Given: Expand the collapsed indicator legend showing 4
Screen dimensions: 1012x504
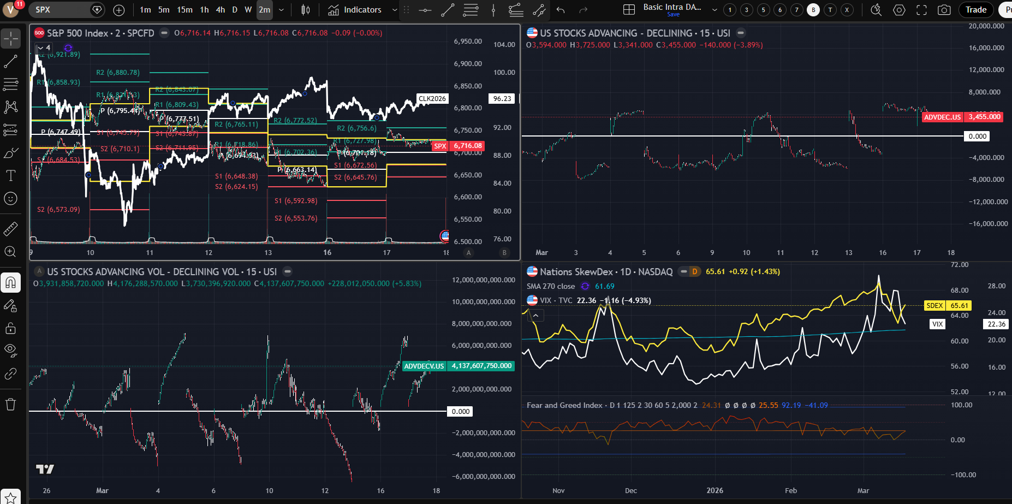Looking at the screenshot, I should click(x=43, y=48).
